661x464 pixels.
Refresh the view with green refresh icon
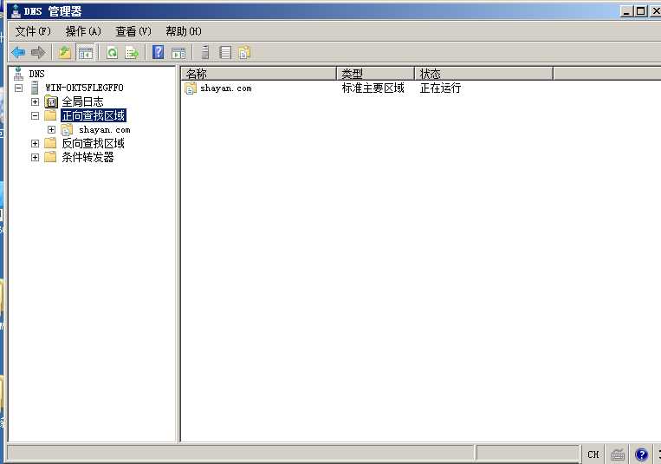112,53
